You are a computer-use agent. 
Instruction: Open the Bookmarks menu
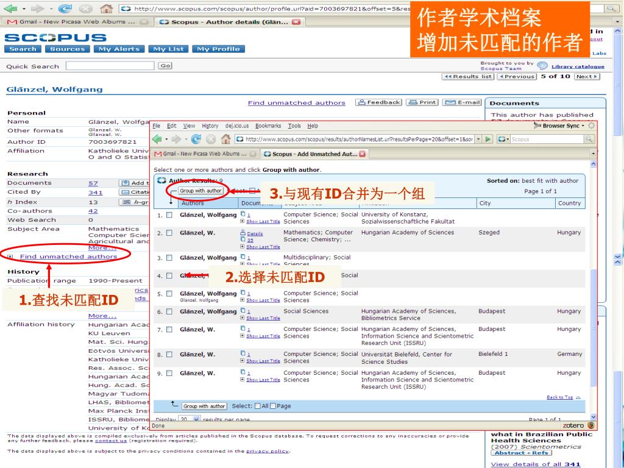(x=268, y=126)
